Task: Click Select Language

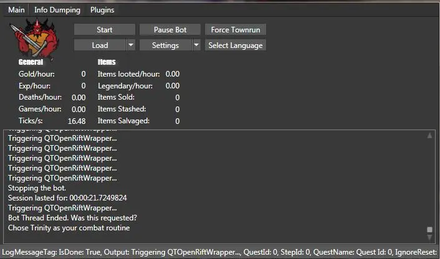Action: [236, 45]
